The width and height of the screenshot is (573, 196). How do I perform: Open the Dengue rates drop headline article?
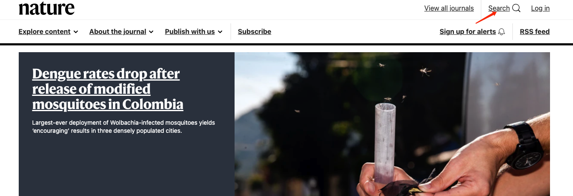click(108, 89)
